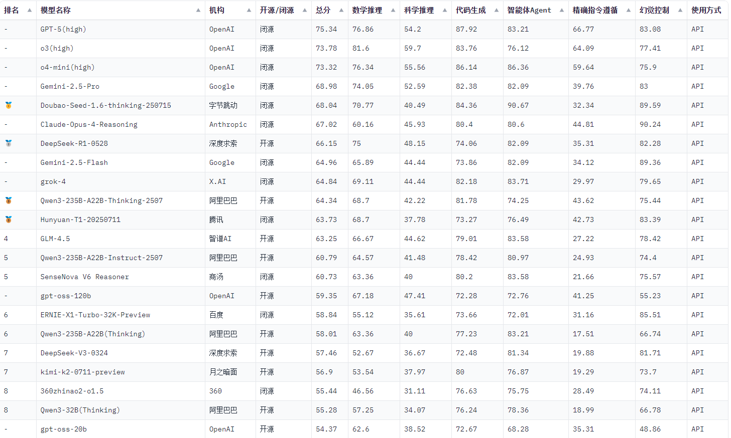Viewport: 731px width, 438px height.
Task: Sort by 模型名称 column arrow
Action: tap(198, 10)
